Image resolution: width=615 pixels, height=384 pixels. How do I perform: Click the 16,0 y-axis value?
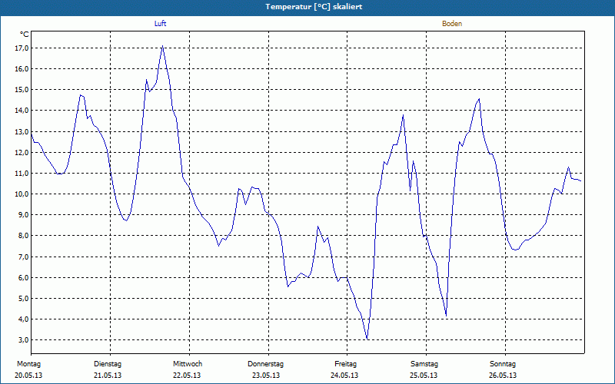tap(22, 69)
